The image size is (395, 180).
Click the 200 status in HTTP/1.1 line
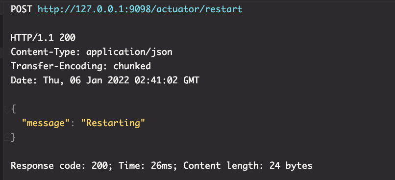pos(67,38)
